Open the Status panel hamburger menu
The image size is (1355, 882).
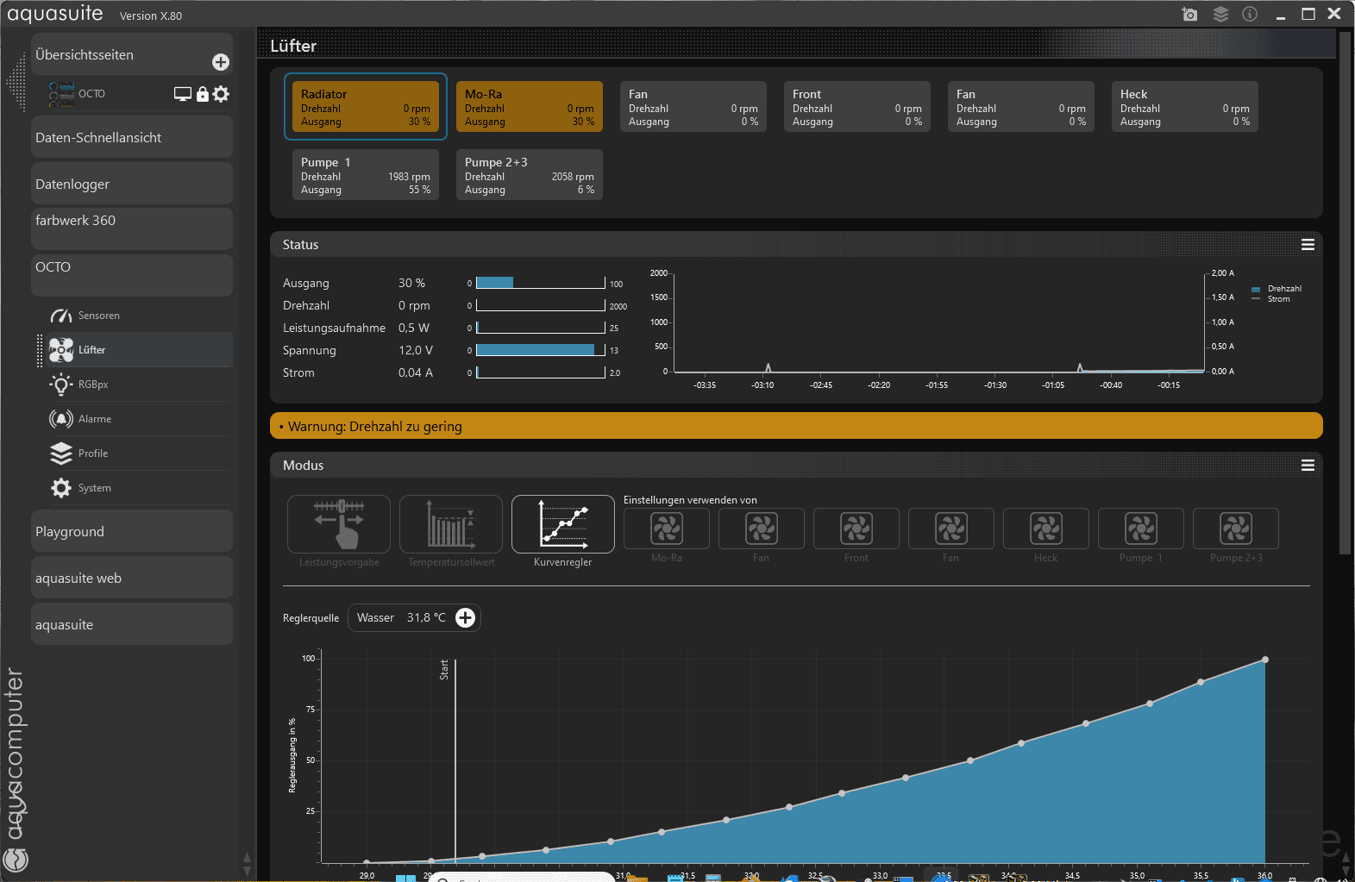click(x=1308, y=245)
